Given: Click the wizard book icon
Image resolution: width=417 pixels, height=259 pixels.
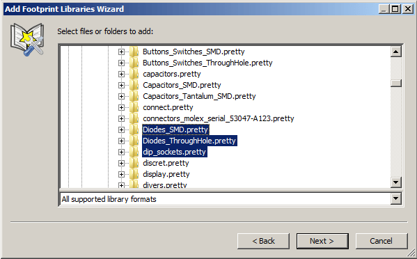Looking at the screenshot, I should pos(27,40).
